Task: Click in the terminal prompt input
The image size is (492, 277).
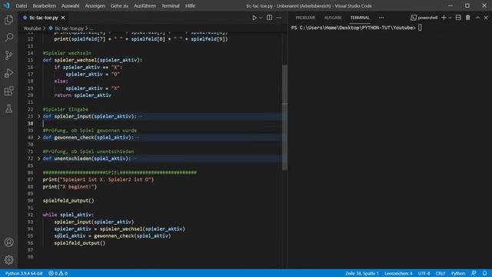Action: pos(420,28)
